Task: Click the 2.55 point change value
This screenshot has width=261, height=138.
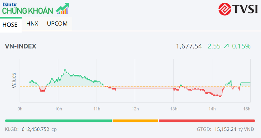Action: [x=214, y=46]
